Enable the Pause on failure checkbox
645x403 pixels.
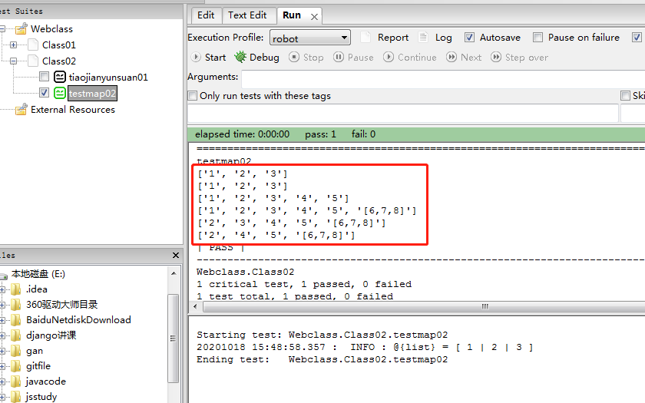point(537,38)
